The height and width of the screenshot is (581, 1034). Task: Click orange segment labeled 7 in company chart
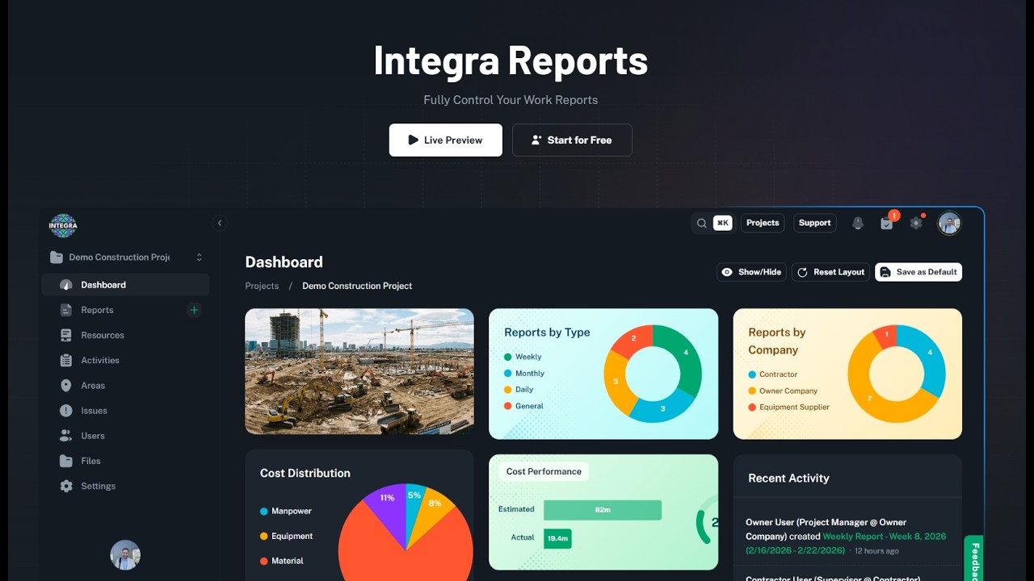pyautogui.click(x=869, y=399)
